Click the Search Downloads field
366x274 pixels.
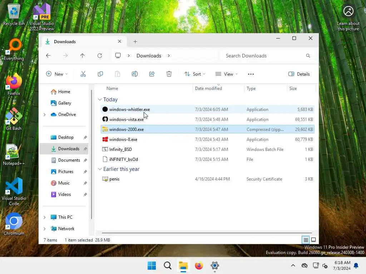pos(267,56)
